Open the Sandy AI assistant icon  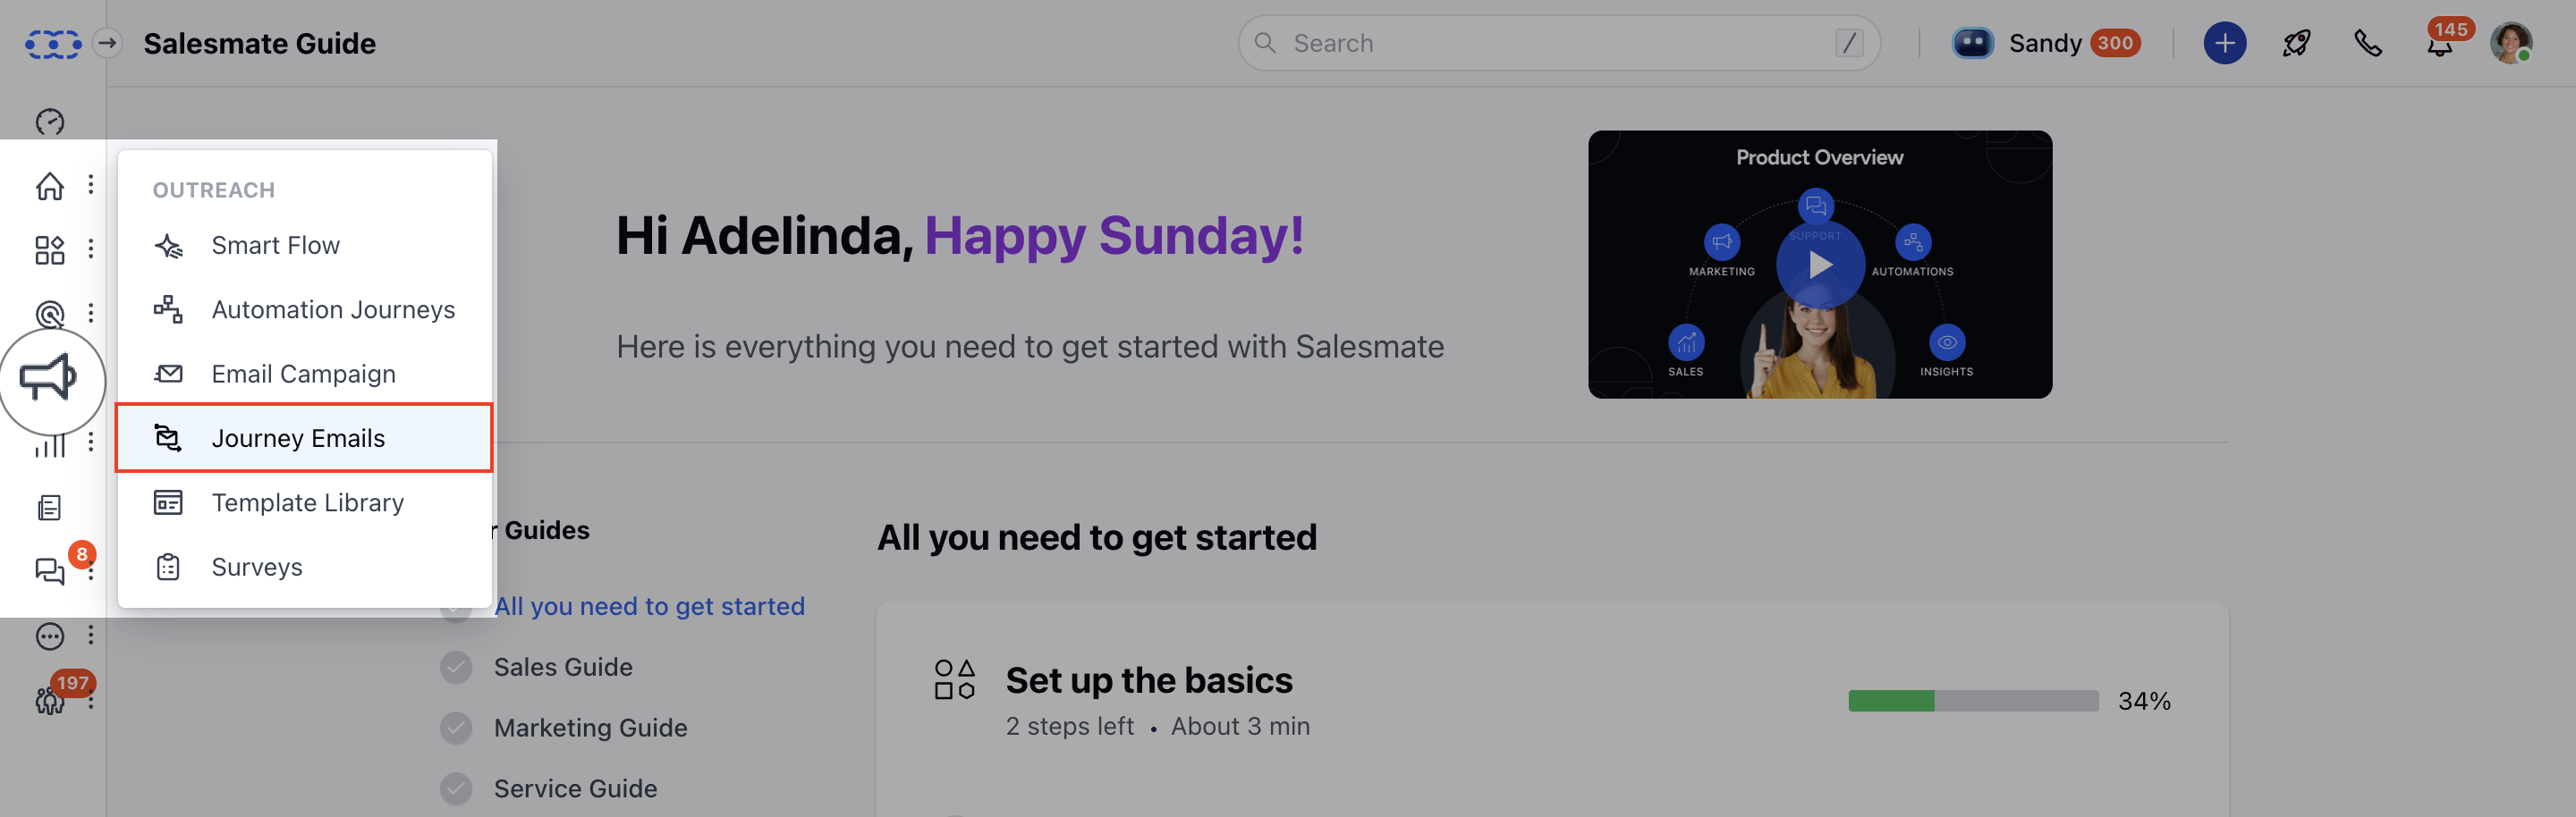coord(1972,43)
